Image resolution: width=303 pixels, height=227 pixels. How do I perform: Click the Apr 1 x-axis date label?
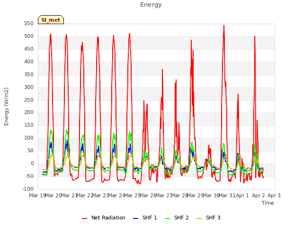tap(242, 195)
